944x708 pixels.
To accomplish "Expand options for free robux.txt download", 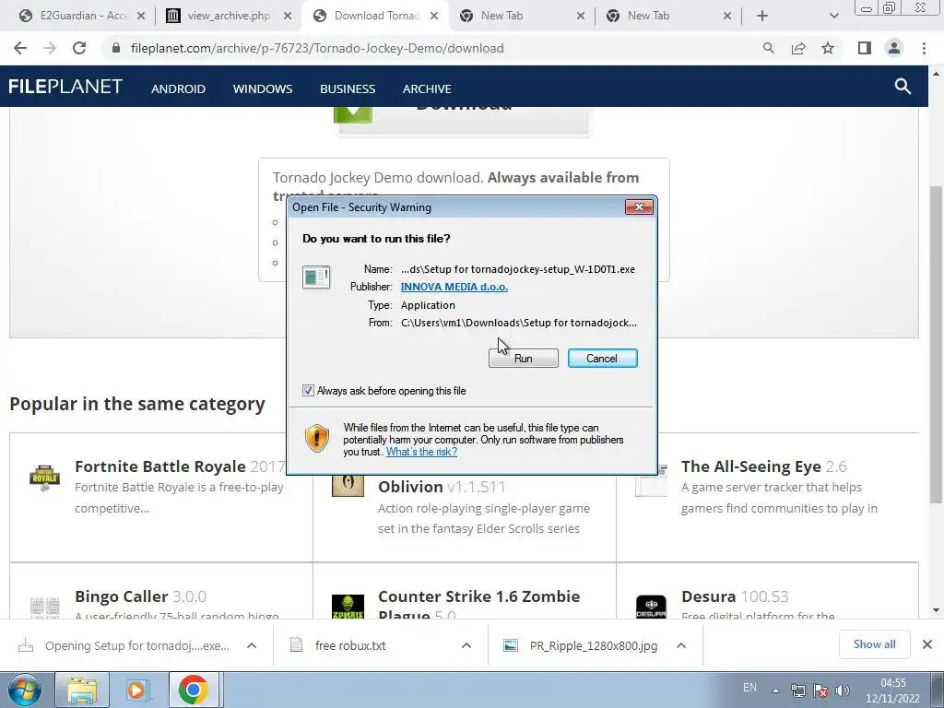I will [466, 645].
